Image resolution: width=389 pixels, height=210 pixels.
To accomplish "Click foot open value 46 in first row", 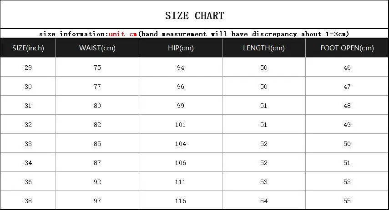I will (x=347, y=68).
